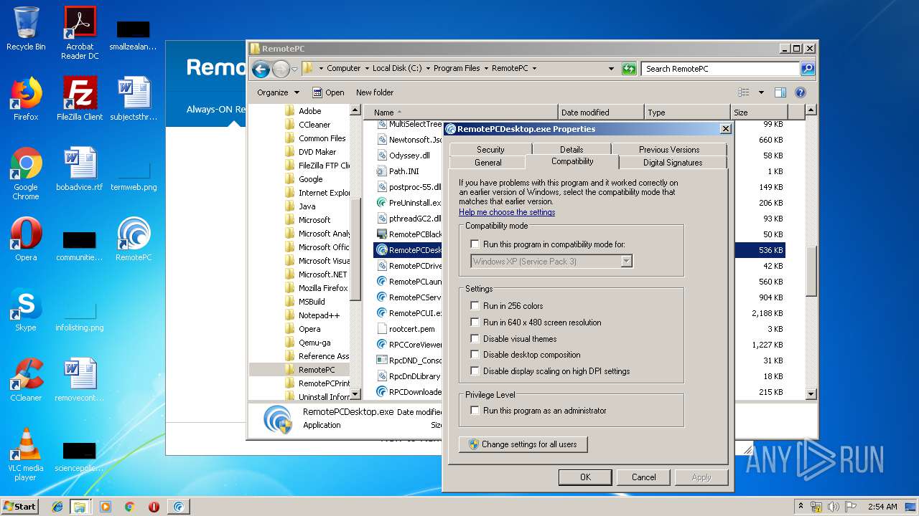Expand the Local Disk (C:) breadcrumb arrow
The image size is (919, 516).
pos(427,69)
